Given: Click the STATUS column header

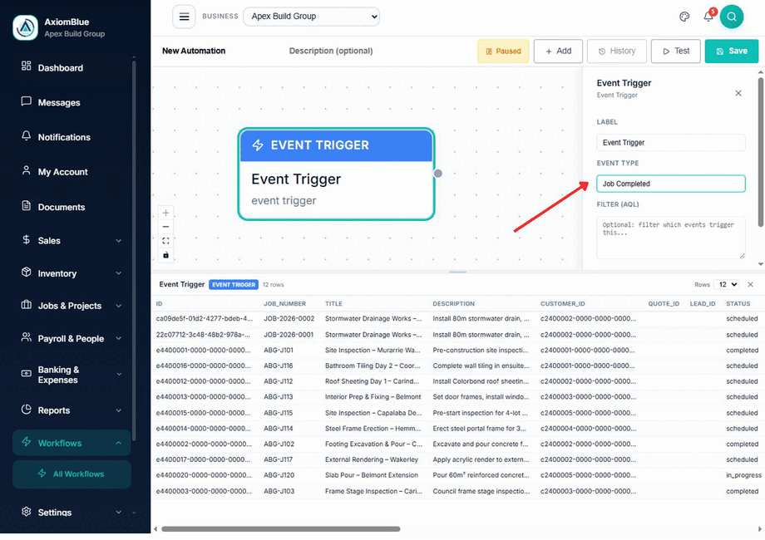Looking at the screenshot, I should (738, 303).
